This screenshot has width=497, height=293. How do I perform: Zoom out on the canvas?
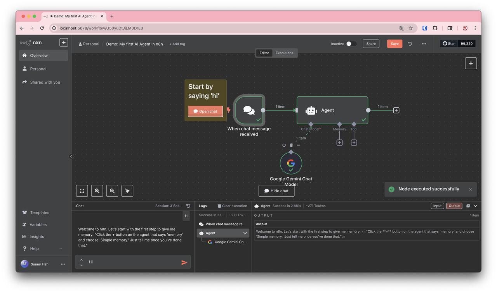pos(112,191)
